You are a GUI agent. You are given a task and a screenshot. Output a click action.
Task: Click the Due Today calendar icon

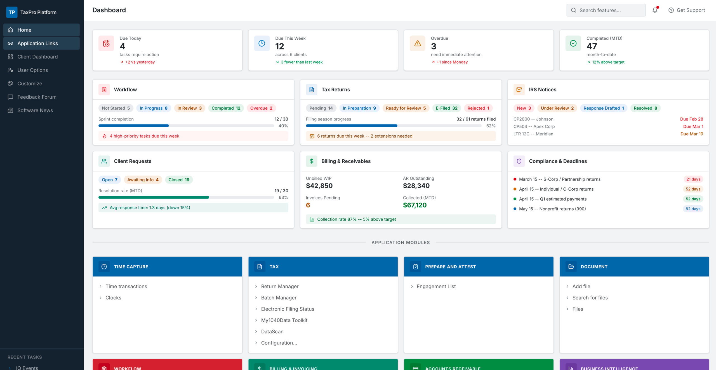click(106, 43)
